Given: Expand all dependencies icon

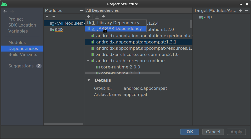Looking at the screenshot, I should tap(97, 17).
